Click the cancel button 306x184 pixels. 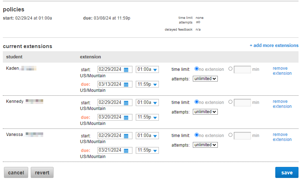tap(16, 173)
